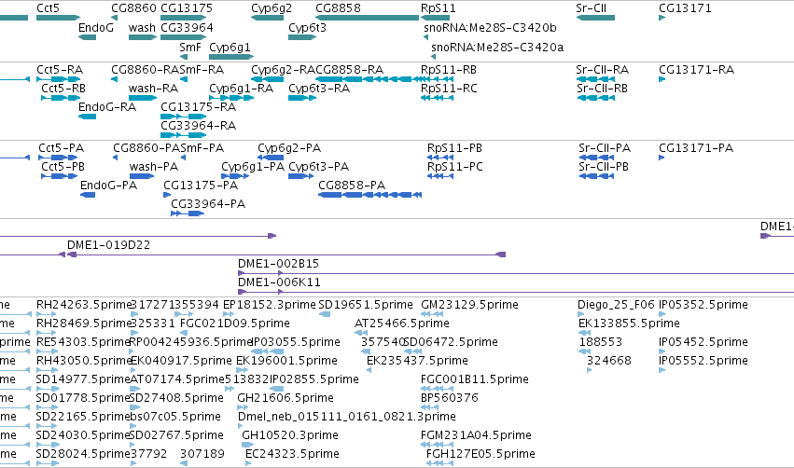Viewport: 794px width, 468px height.
Task: Select the IP05552.5prime EST label
Action: pyautogui.click(x=703, y=361)
